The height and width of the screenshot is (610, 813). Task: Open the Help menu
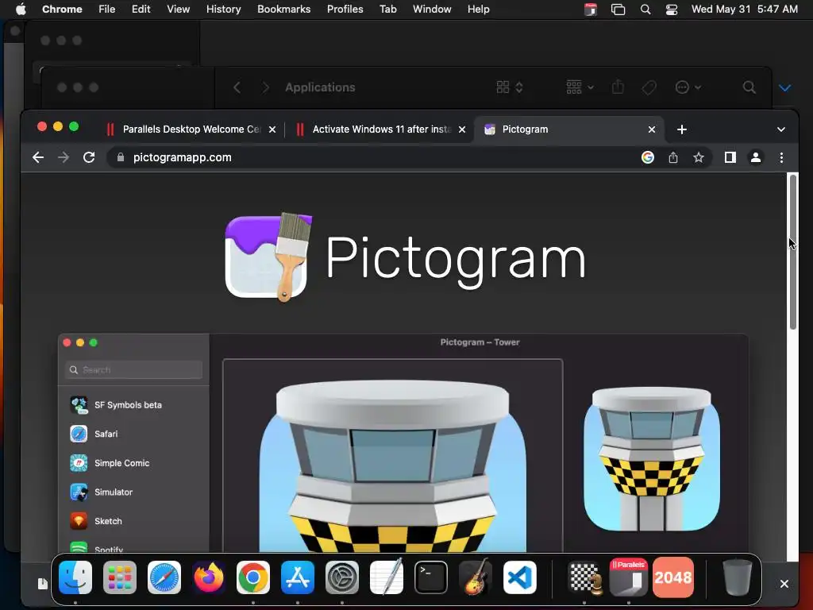(x=479, y=10)
